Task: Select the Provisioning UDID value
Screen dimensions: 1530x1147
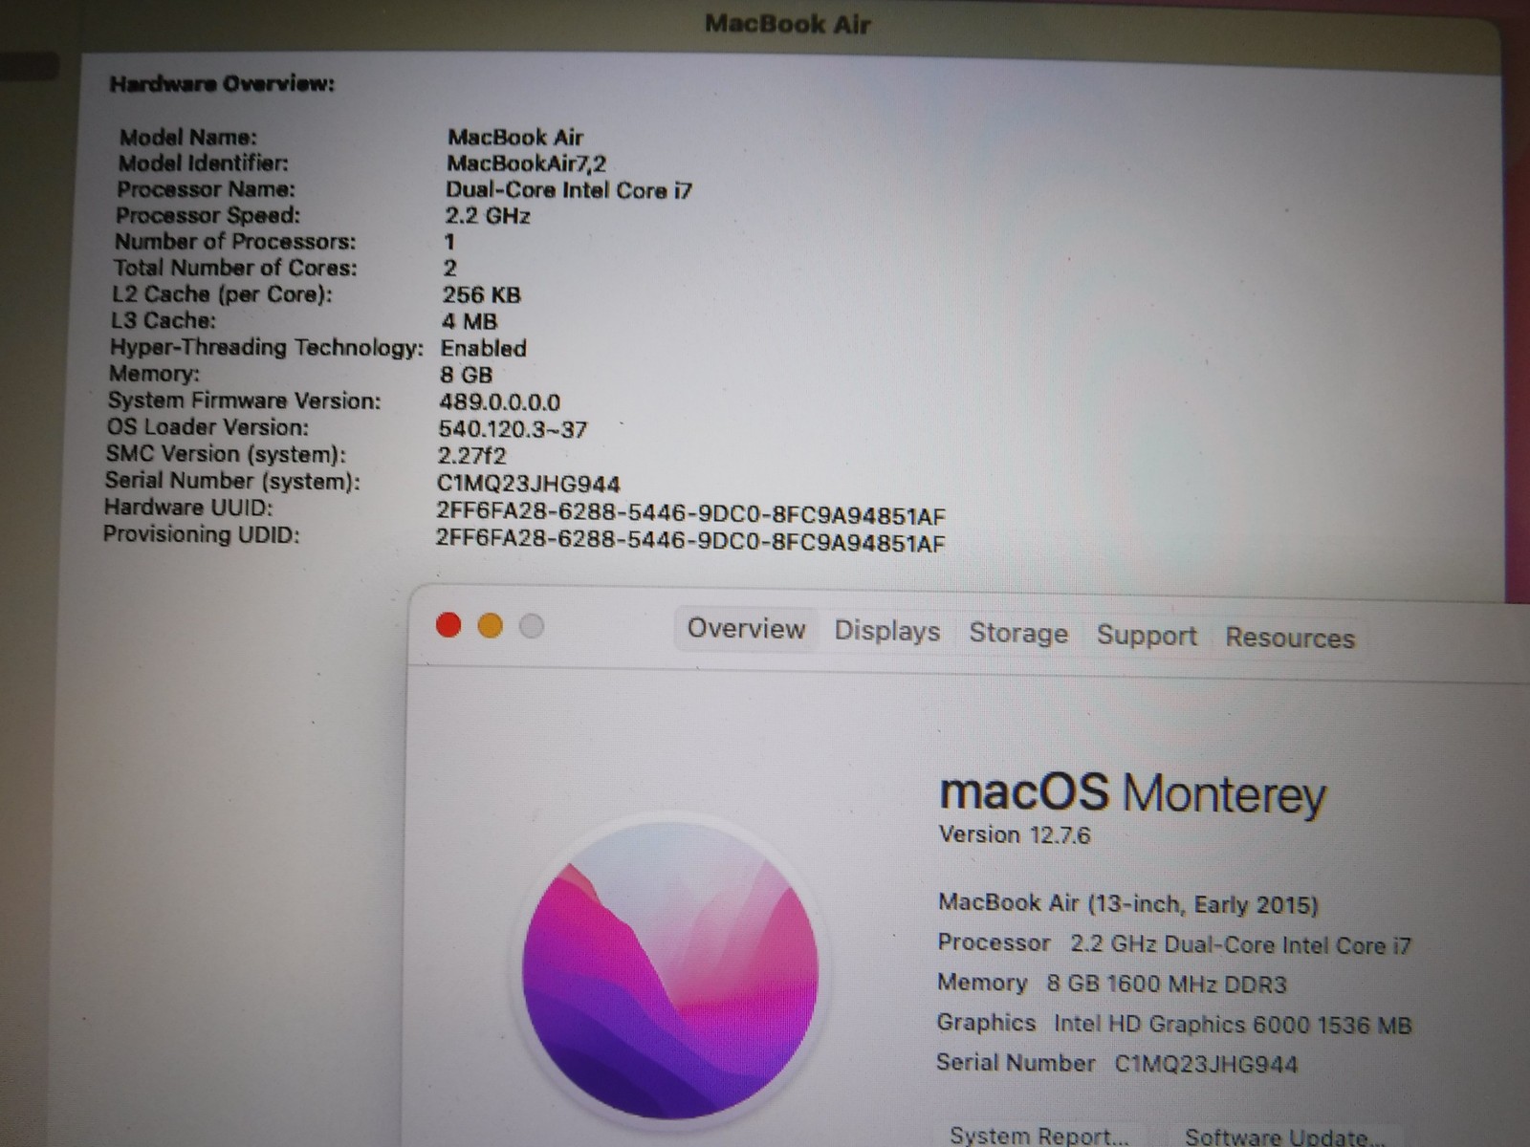Action: click(x=690, y=541)
